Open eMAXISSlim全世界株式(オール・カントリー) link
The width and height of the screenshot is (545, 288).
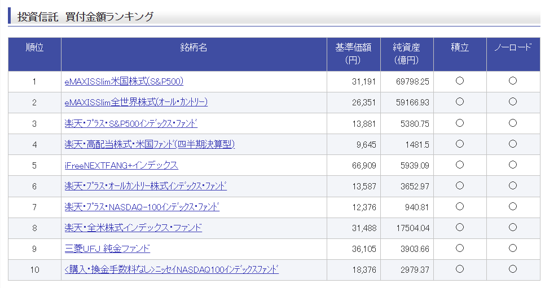pos(136,103)
